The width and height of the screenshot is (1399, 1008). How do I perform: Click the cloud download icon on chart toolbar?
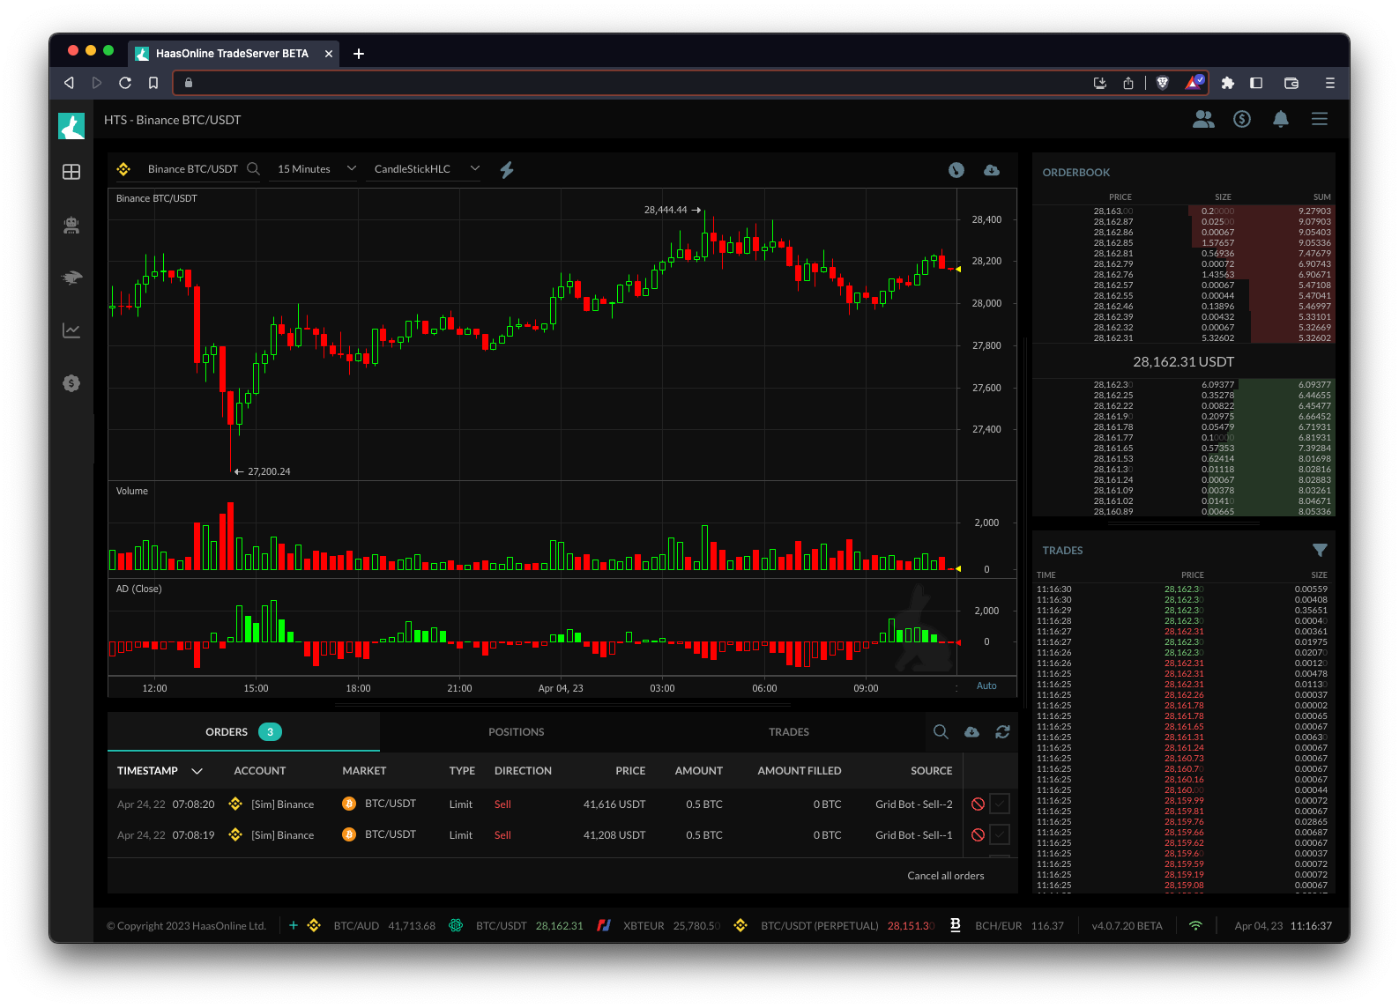[992, 170]
